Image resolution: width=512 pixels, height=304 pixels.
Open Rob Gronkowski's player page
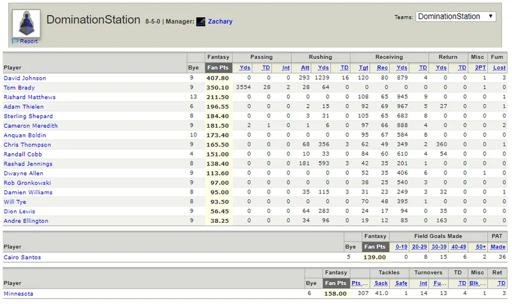[28, 183]
